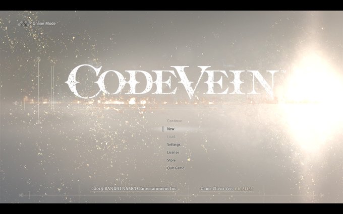Open the Store option
Viewport: 343px width, 214px height.
tap(171, 160)
